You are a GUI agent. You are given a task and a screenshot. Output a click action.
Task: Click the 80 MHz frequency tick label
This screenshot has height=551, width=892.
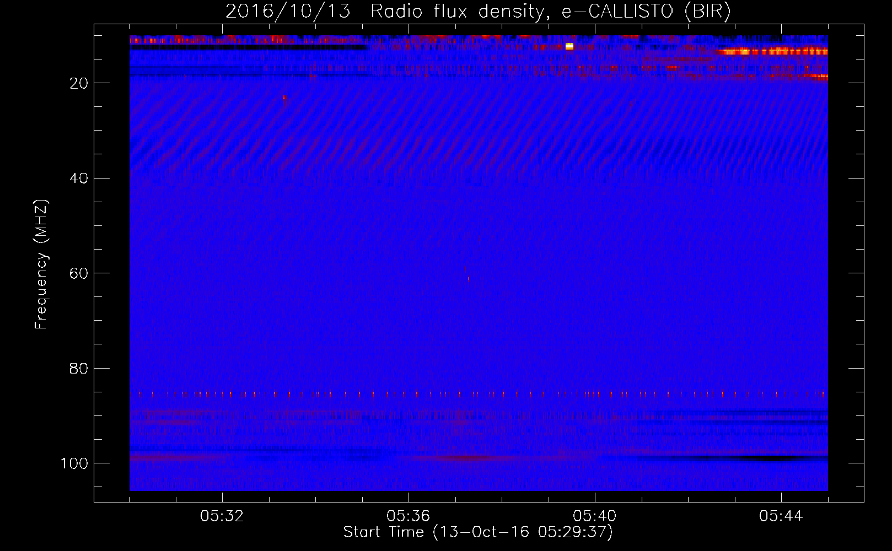click(x=79, y=368)
